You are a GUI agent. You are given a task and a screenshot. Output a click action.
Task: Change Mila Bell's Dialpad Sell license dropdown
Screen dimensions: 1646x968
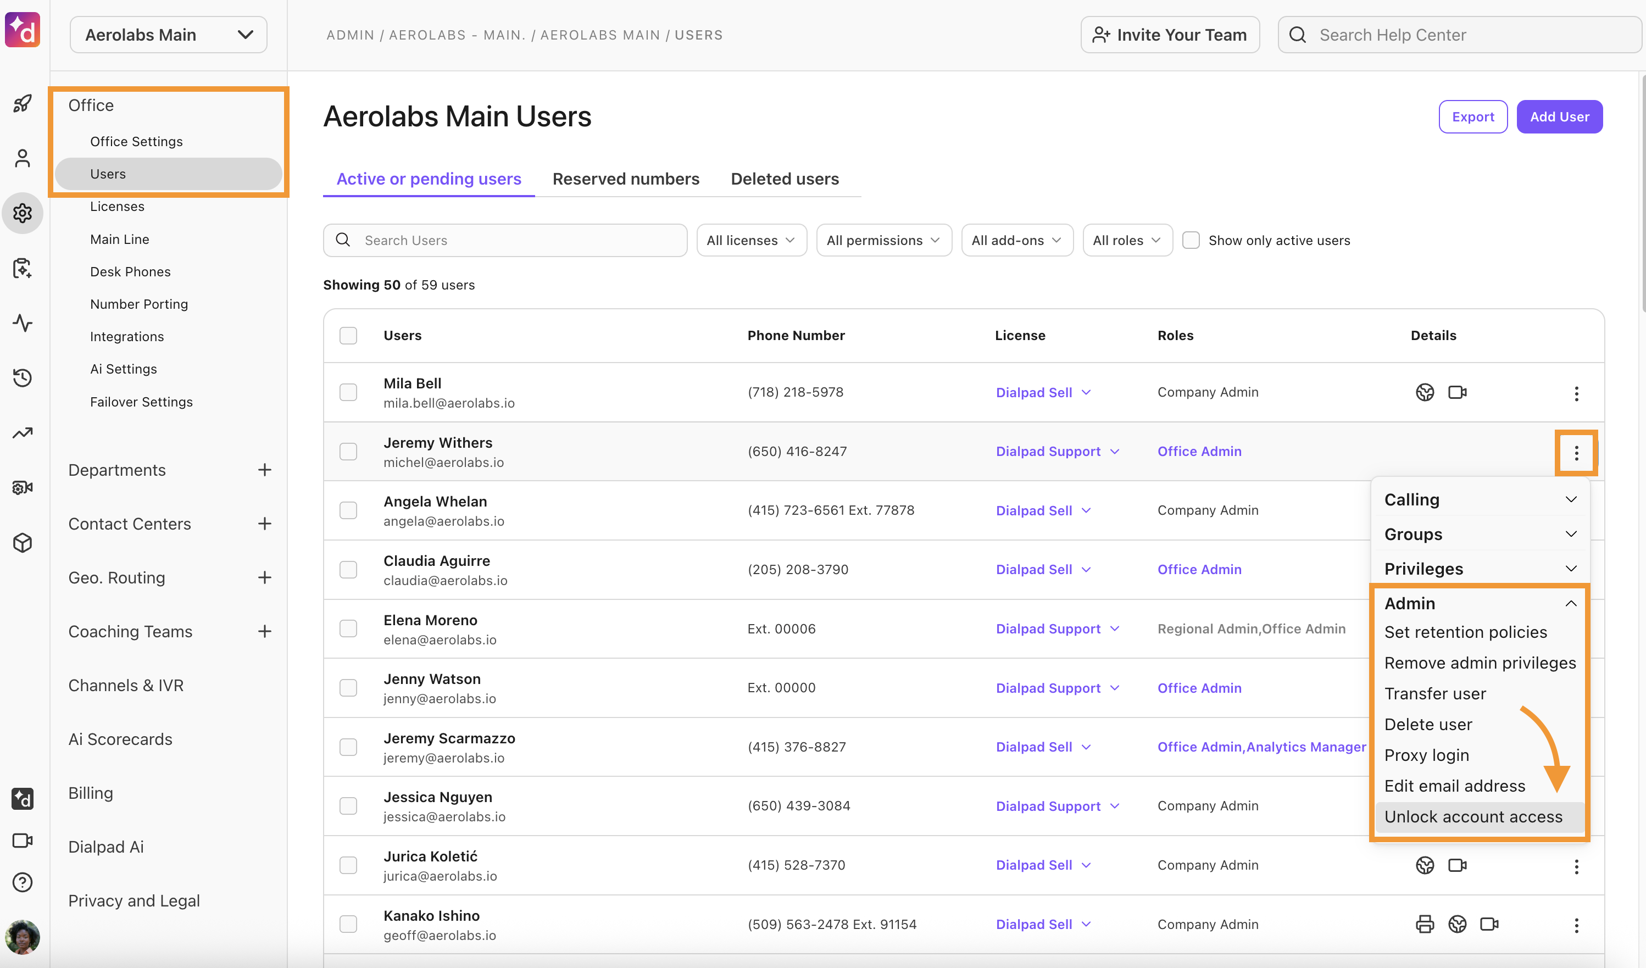point(1043,393)
